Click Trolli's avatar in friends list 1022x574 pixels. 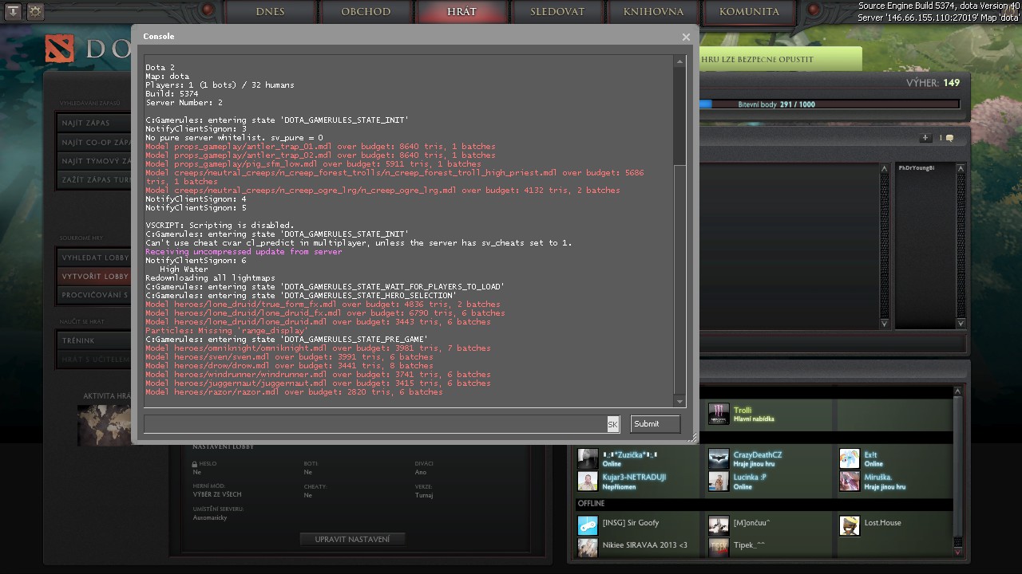click(x=719, y=414)
